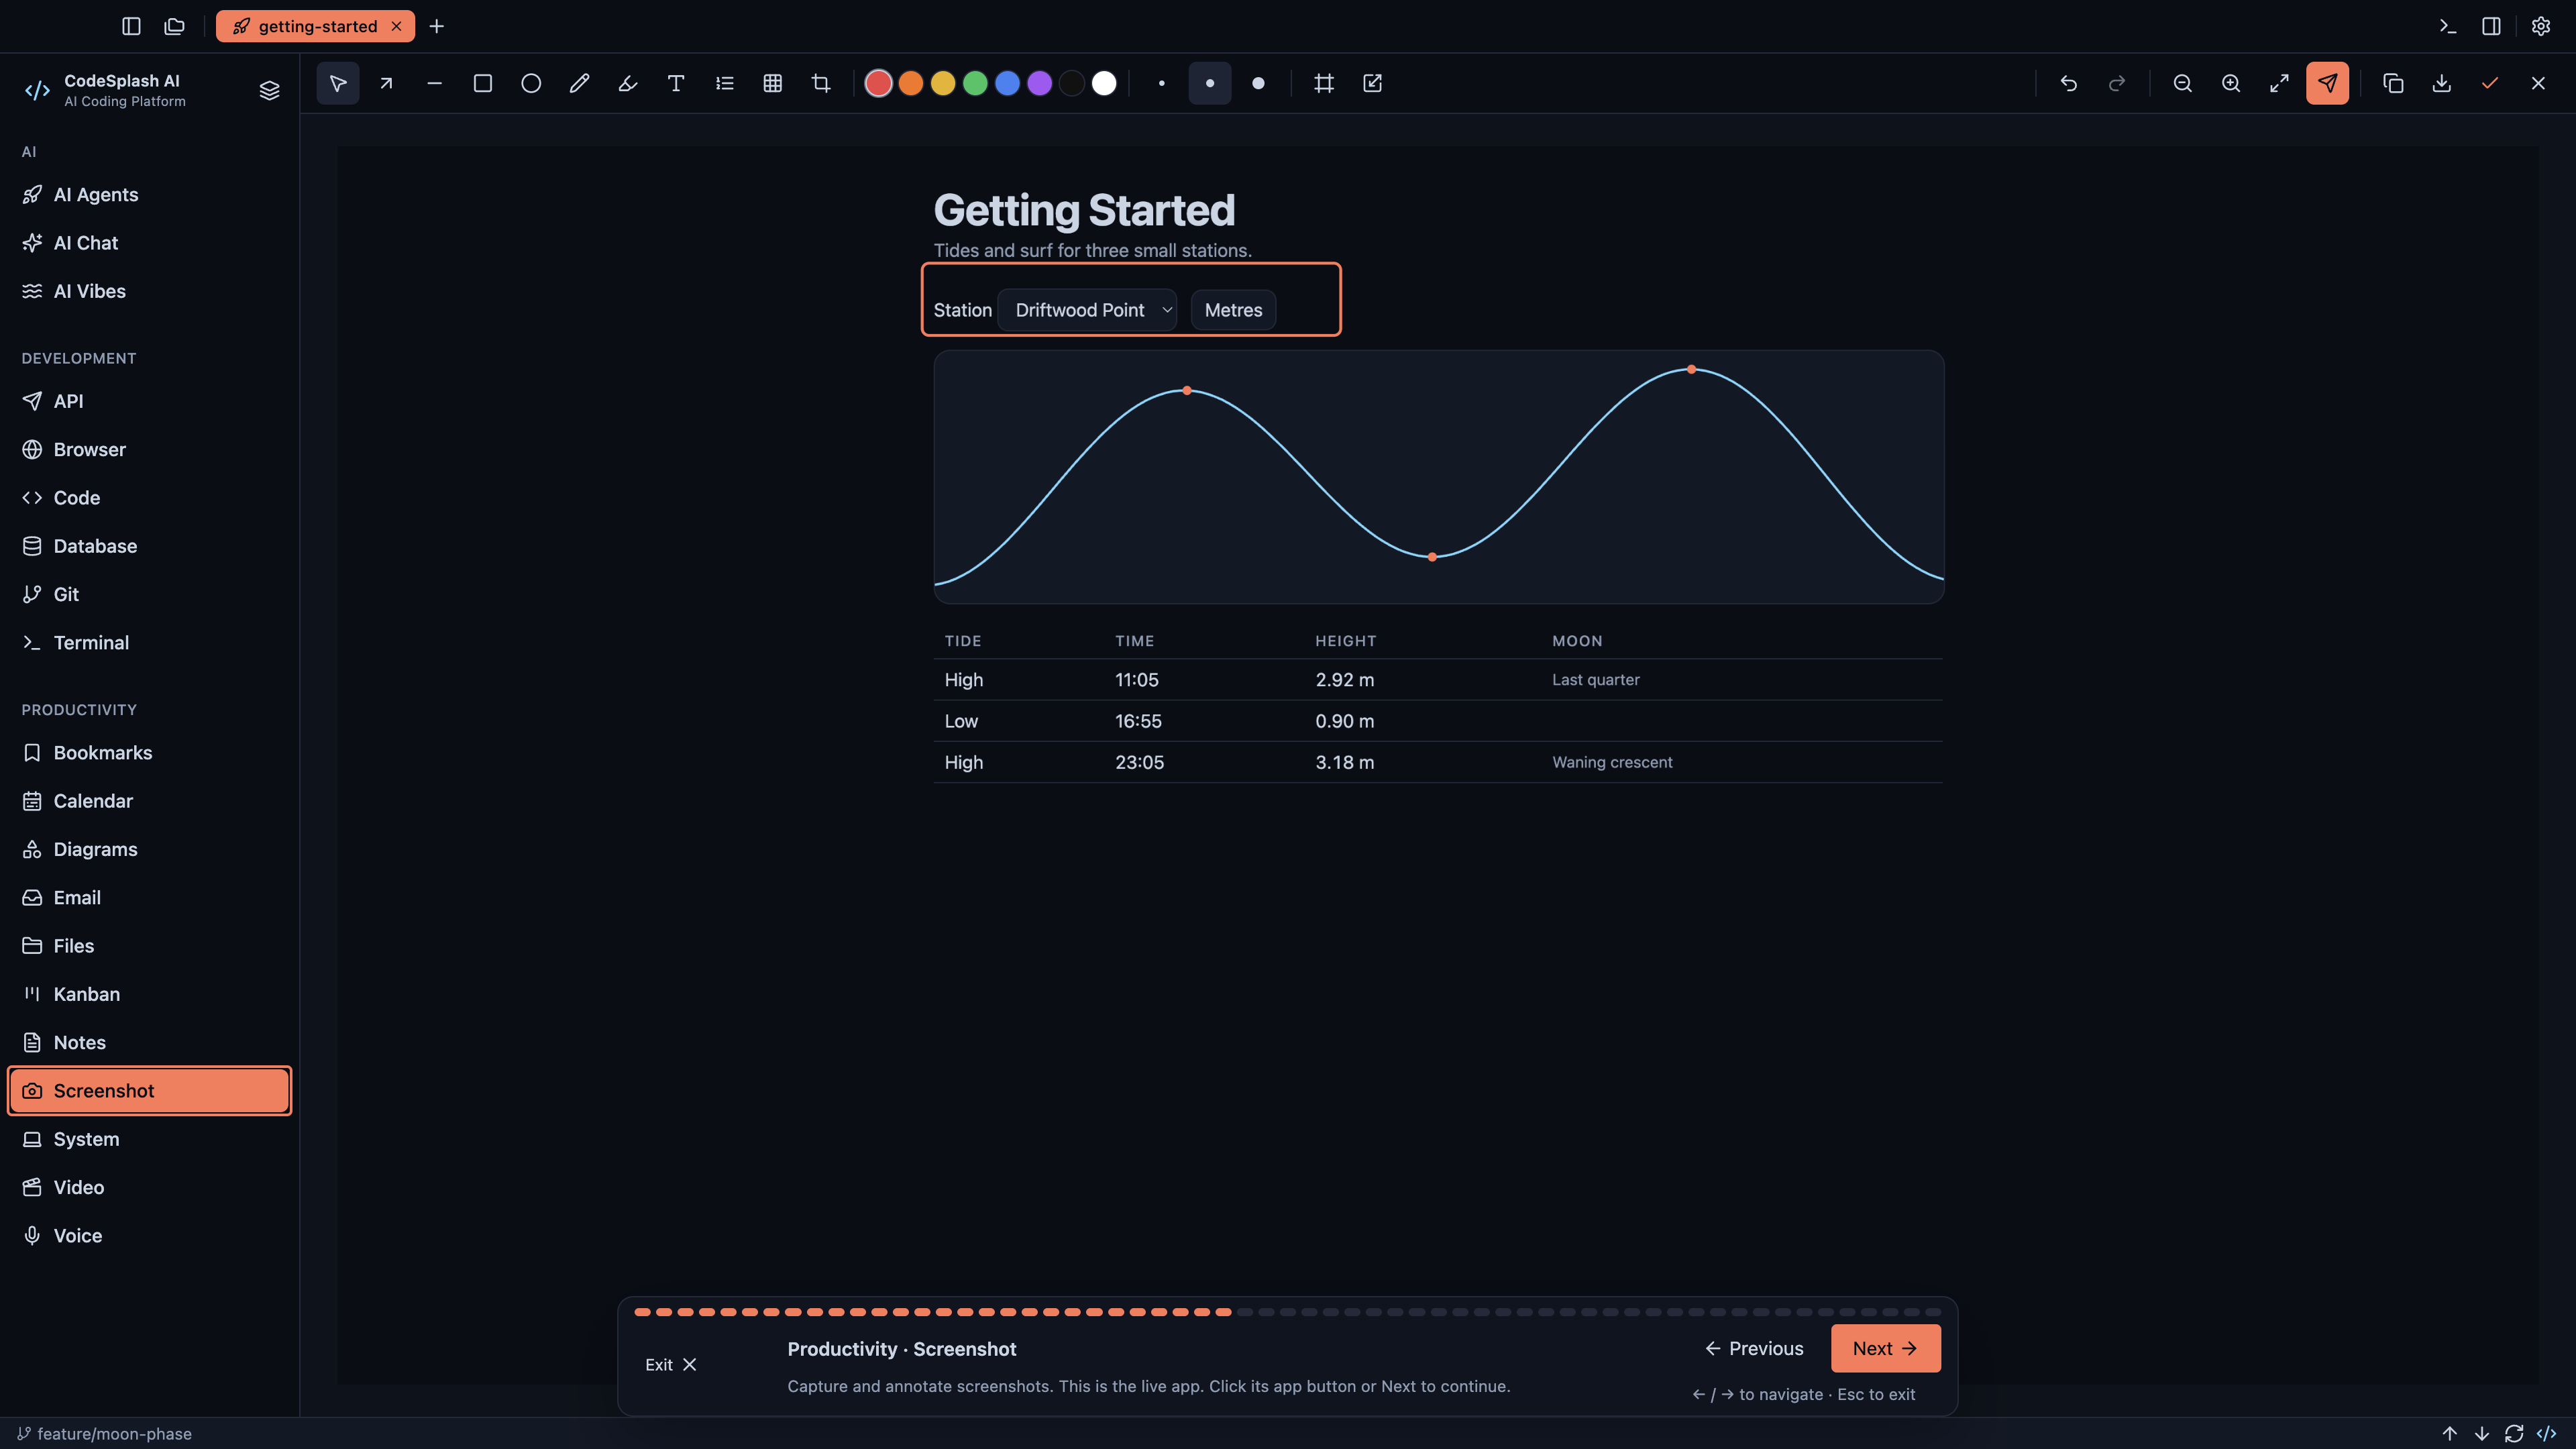Open the Driftwood Point station dropdown
Image resolution: width=2576 pixels, height=1449 pixels.
[x=1088, y=310]
